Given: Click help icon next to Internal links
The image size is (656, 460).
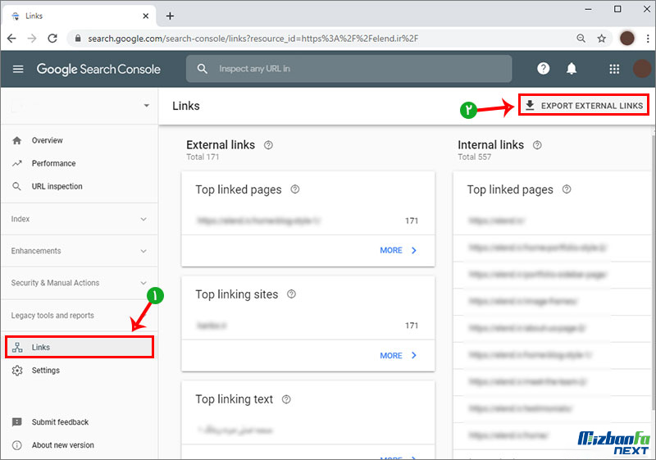Looking at the screenshot, I should click(x=537, y=145).
